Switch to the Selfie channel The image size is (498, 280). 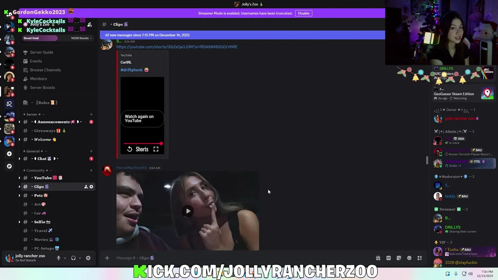[x=57, y=222]
